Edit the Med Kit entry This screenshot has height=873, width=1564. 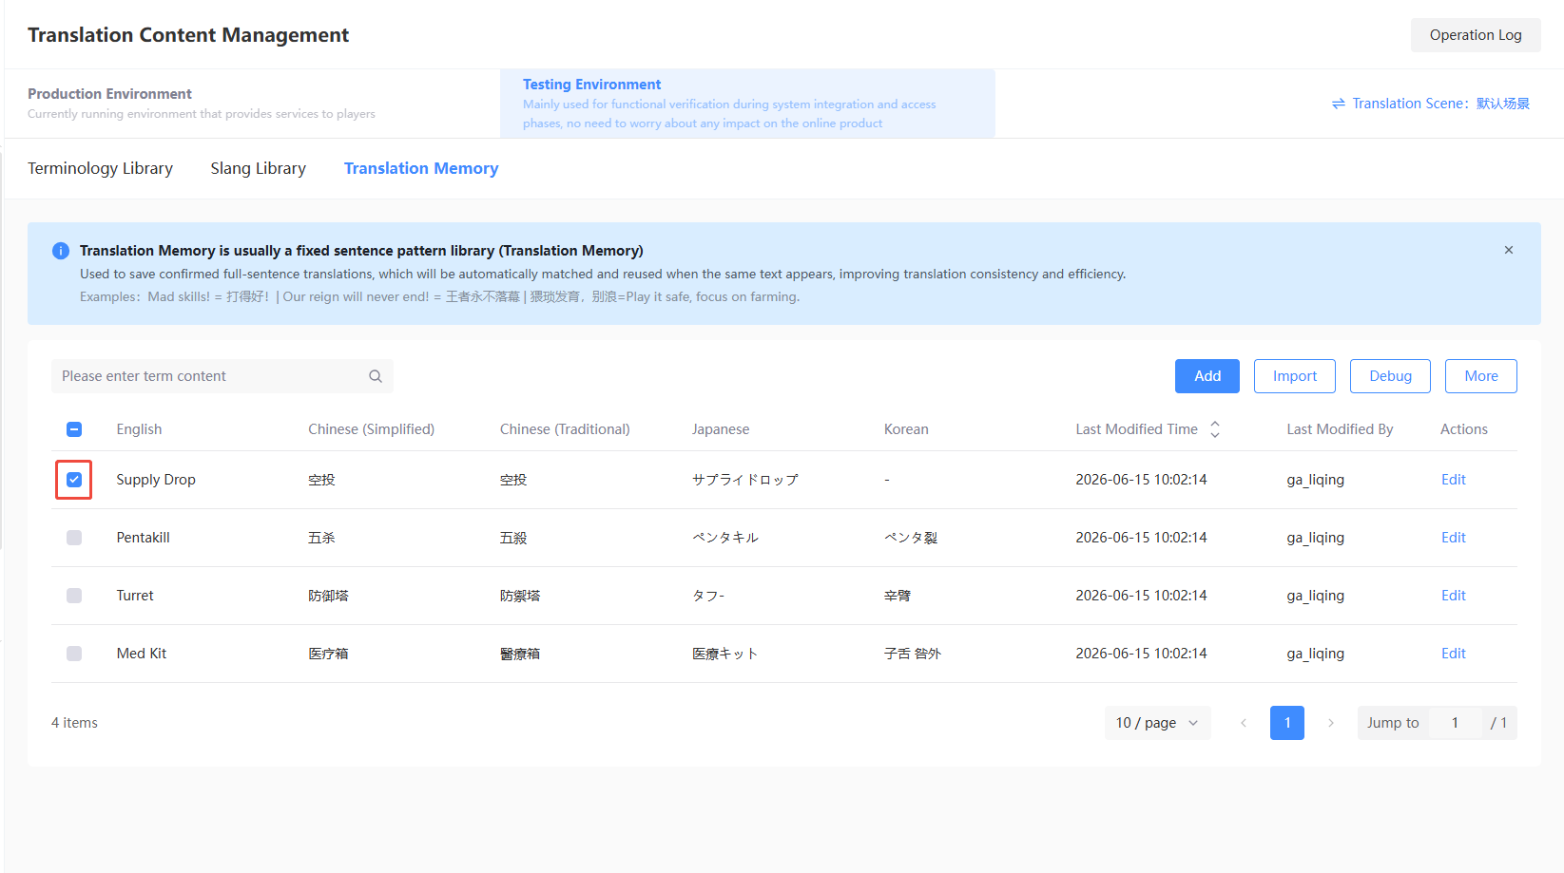(x=1454, y=654)
